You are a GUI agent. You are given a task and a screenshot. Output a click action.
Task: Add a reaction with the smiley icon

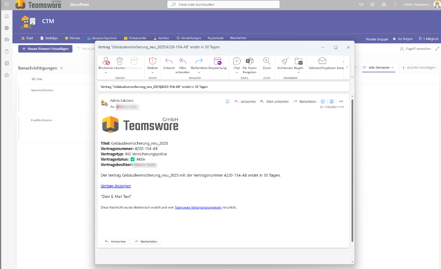[x=227, y=102]
